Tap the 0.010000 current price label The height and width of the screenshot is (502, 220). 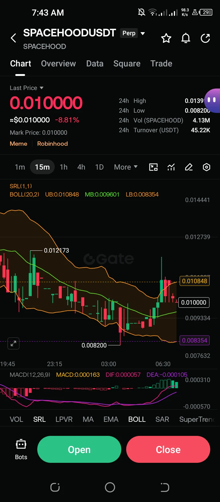pyautogui.click(x=194, y=302)
